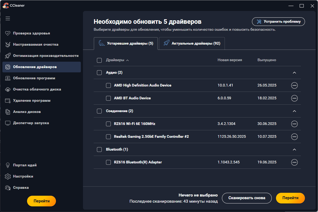Check RZ616 Wi-Fi 6E 160MHz checkbox
The image size is (318, 212).
pyautogui.click(x=108, y=124)
